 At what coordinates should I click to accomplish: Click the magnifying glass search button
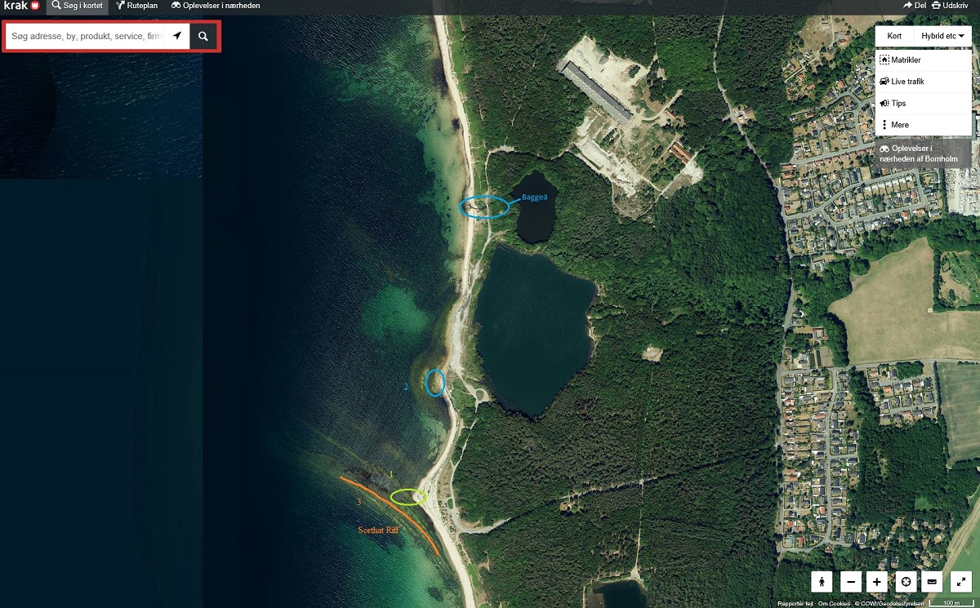pos(203,37)
